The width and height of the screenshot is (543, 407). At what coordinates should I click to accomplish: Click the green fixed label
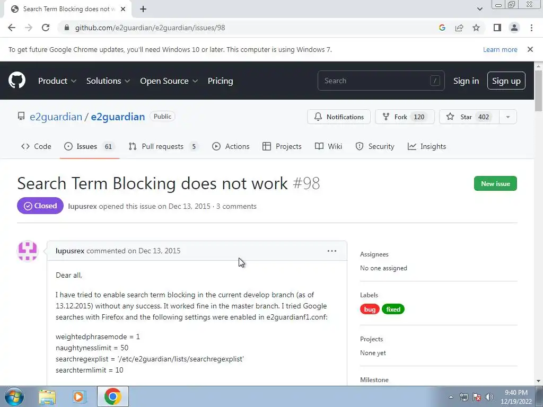393,309
